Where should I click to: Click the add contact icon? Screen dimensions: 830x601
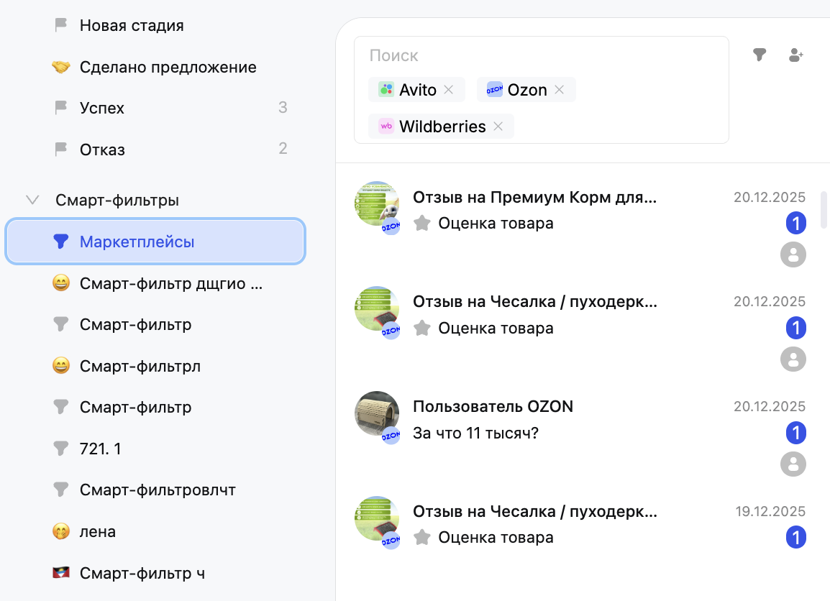click(795, 55)
